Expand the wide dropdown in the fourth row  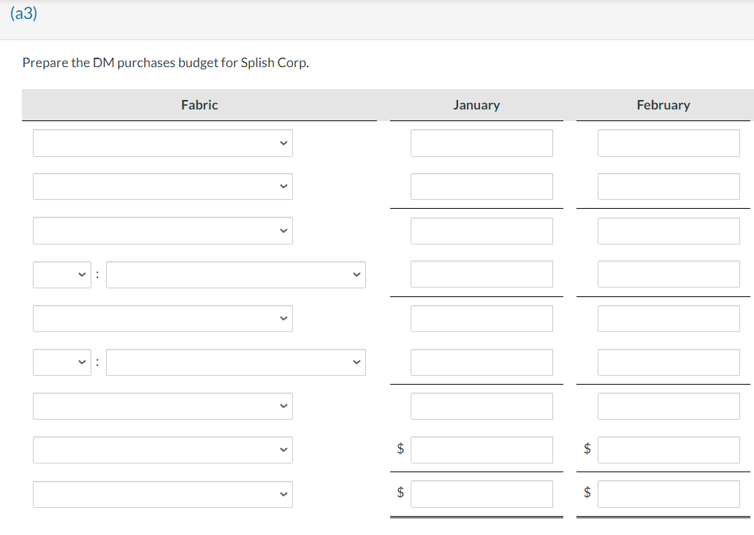click(235, 274)
